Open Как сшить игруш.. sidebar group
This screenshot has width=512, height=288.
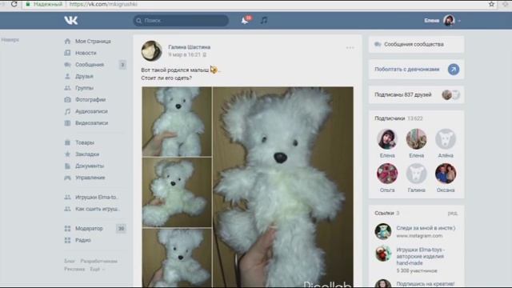click(x=98, y=209)
